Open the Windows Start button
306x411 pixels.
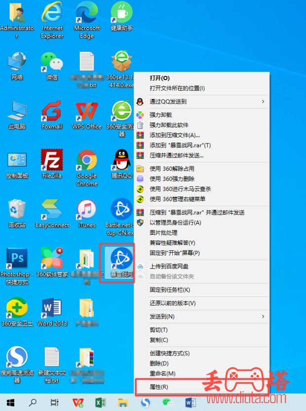10,403
